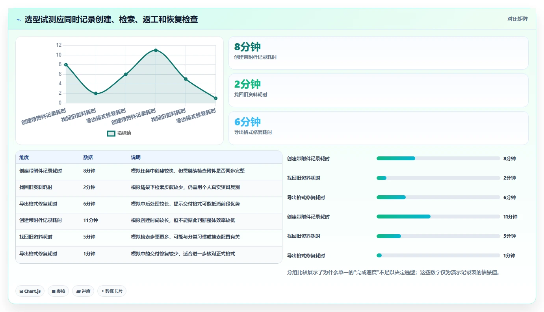Click the progress bar next to 6分钟
Viewport: 544px width, 312px height.
click(438, 197)
